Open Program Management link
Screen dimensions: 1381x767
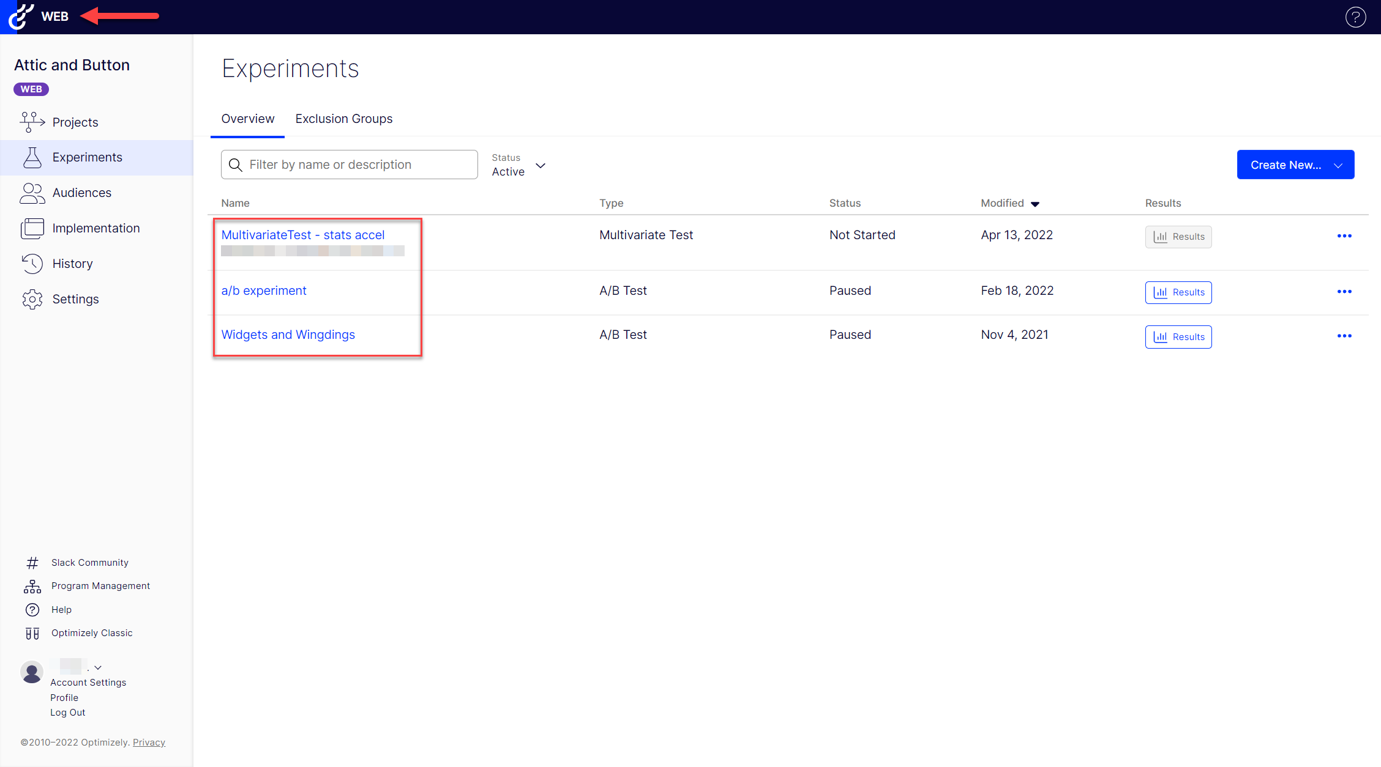[100, 586]
